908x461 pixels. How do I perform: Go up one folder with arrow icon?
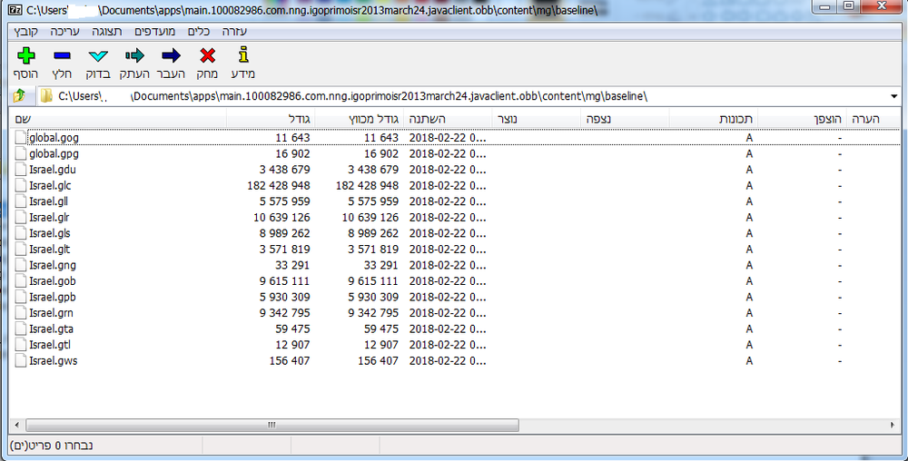click(x=19, y=95)
